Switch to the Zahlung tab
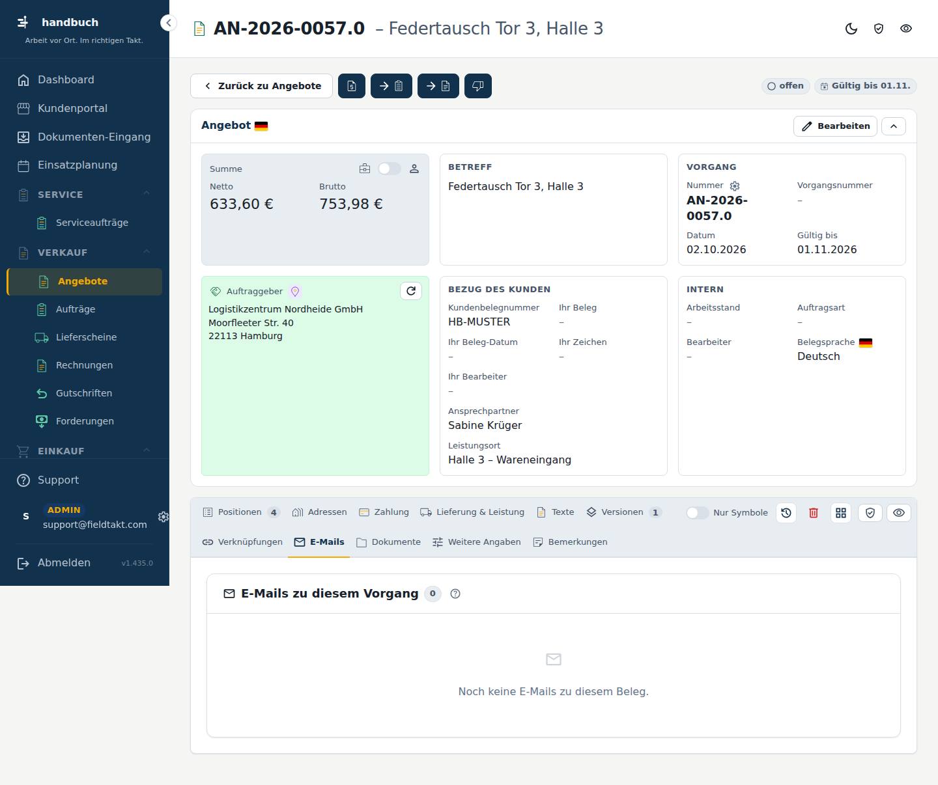The width and height of the screenshot is (938, 785). pos(384,512)
